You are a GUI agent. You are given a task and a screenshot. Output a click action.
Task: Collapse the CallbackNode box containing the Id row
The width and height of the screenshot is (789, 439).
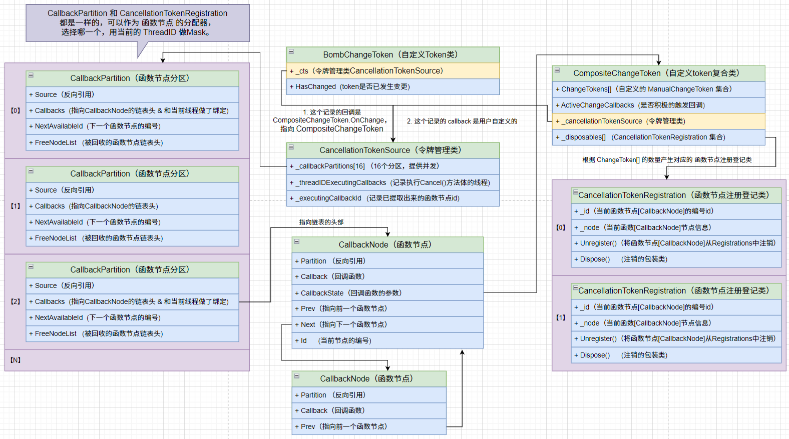pos(296,241)
